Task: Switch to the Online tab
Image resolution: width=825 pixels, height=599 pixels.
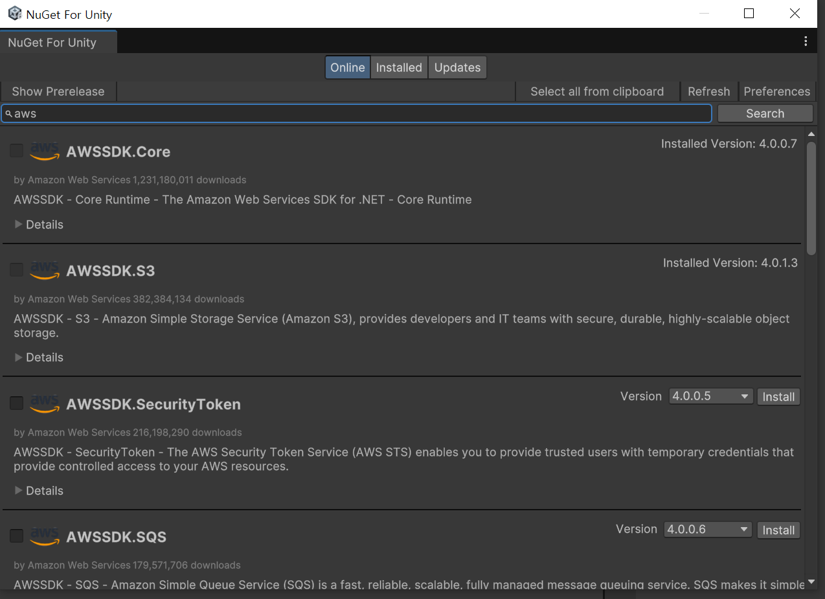Action: point(348,67)
